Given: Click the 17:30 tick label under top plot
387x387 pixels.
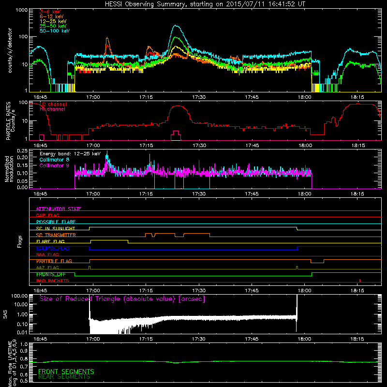Looking at the screenshot, I should [x=199, y=97].
